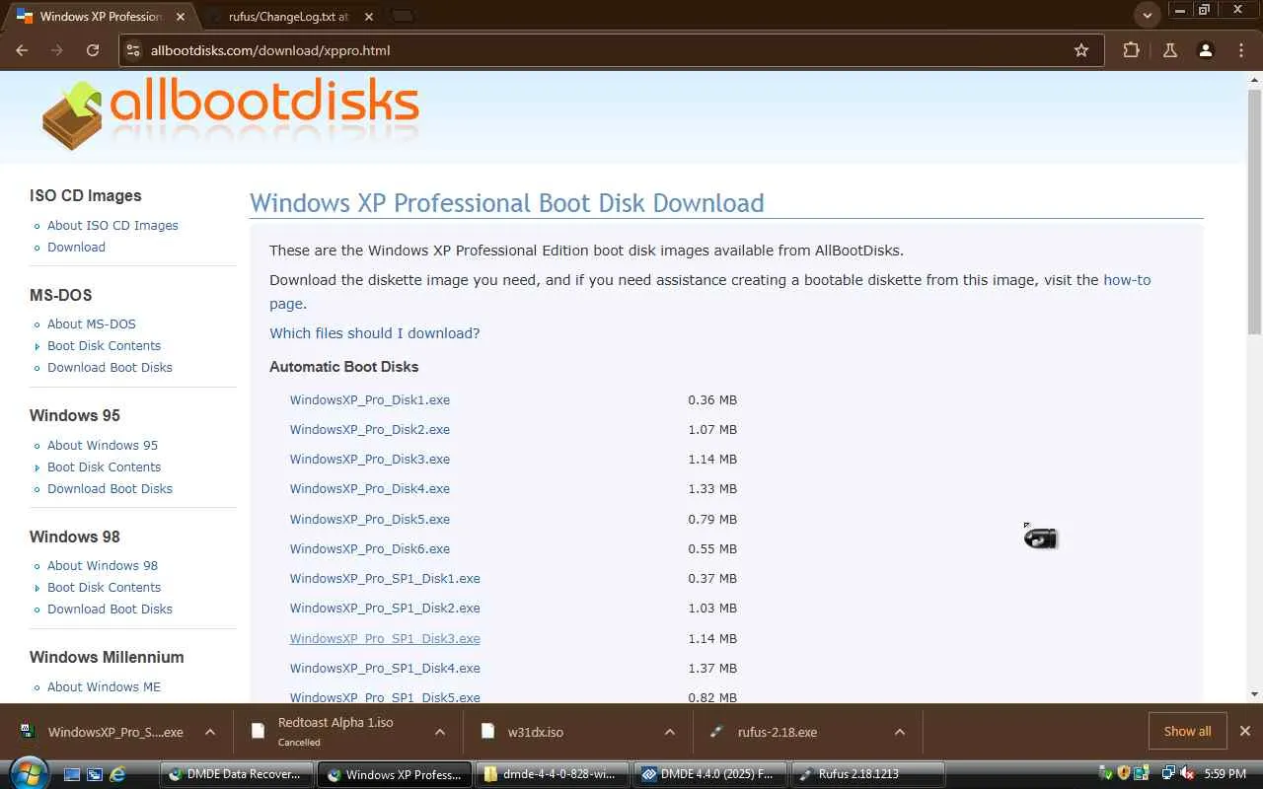Viewport: 1263px width, 789px height.
Task: Open Boot Disk Contents under MS-DOS
Action: [x=104, y=345]
